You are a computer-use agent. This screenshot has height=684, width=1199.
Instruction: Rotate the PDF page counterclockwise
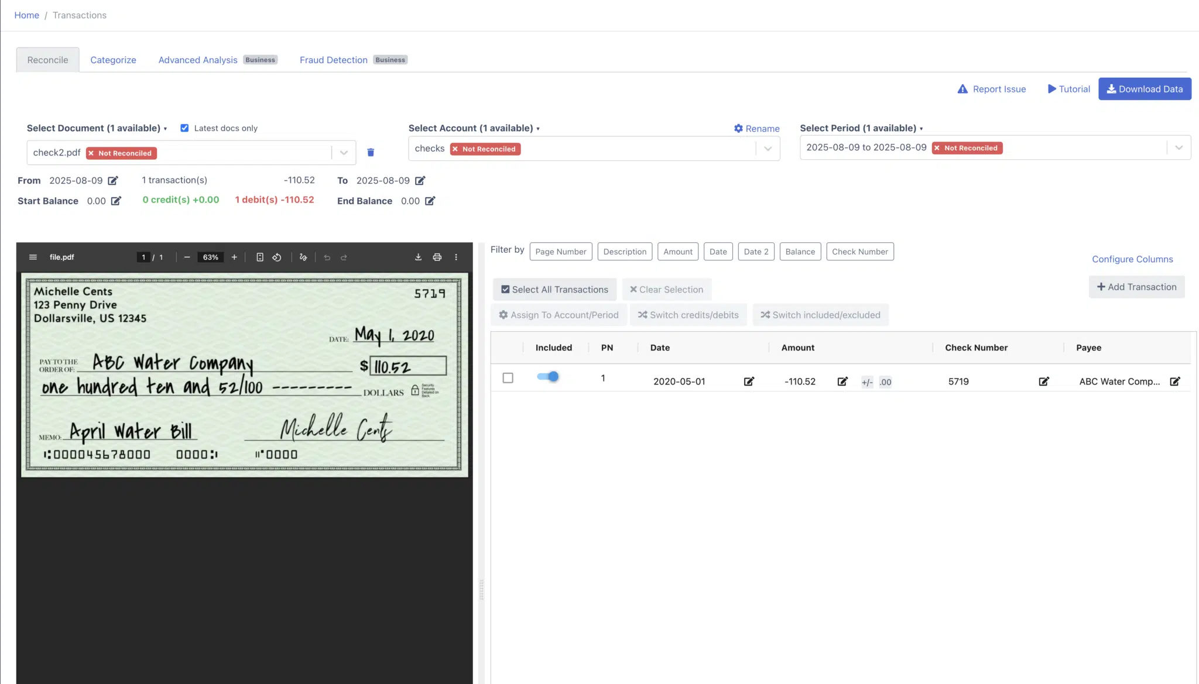[277, 257]
